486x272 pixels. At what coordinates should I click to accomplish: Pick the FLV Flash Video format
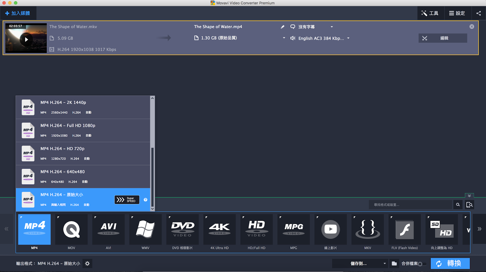(x=405, y=229)
